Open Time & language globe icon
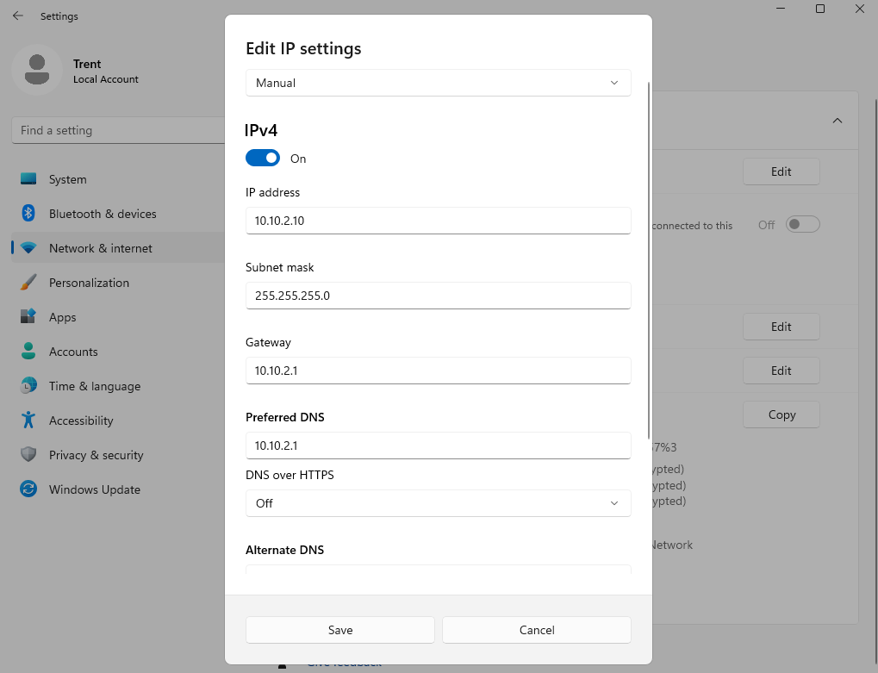 [x=28, y=386]
